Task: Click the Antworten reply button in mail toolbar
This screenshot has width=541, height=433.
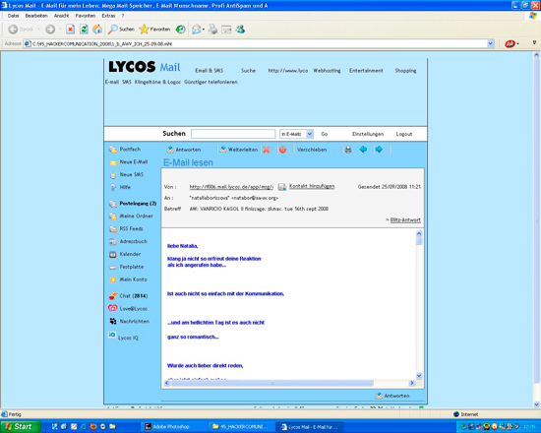Action: coord(184,150)
